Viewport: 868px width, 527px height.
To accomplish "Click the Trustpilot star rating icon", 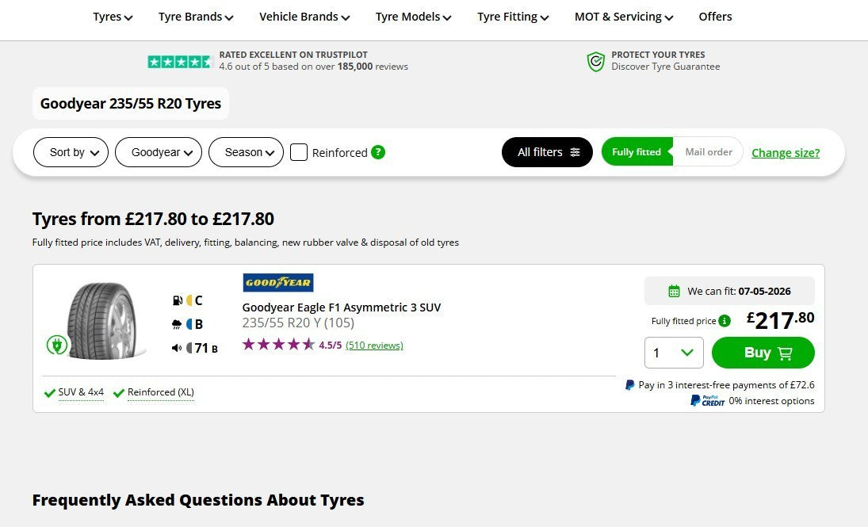I will point(181,62).
